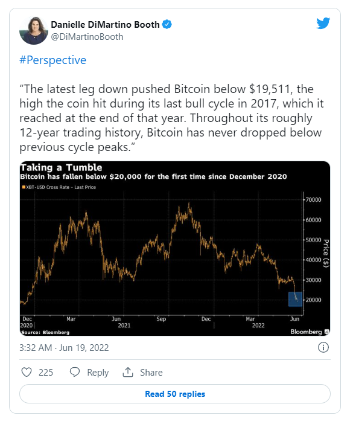The width and height of the screenshot is (356, 427).
Task: Click the share upload arrow icon
Action: pos(128,372)
